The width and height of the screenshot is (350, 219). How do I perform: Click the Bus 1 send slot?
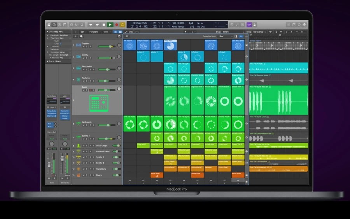[x=50, y=123]
